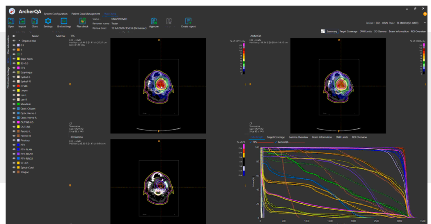Toggle visibility of the Organ at risk group
Image resolution: width=431 pixels, height=224 pixels.
(x=14, y=41)
